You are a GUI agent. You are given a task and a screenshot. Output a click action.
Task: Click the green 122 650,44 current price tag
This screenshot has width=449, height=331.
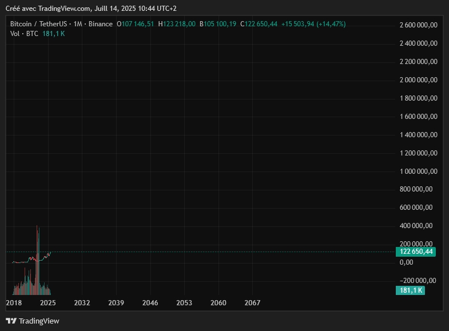point(415,252)
